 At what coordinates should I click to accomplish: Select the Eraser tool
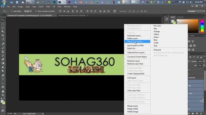point(3,59)
